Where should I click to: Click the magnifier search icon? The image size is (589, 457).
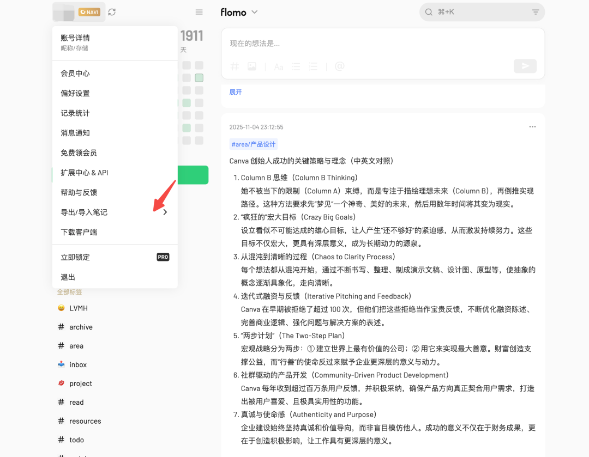(x=429, y=12)
